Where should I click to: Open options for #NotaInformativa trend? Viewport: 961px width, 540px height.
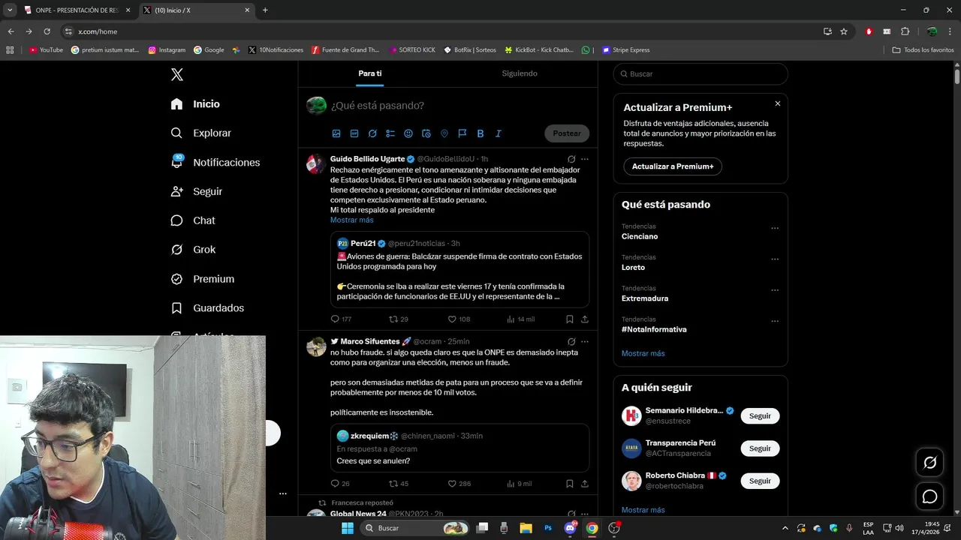[775, 321]
